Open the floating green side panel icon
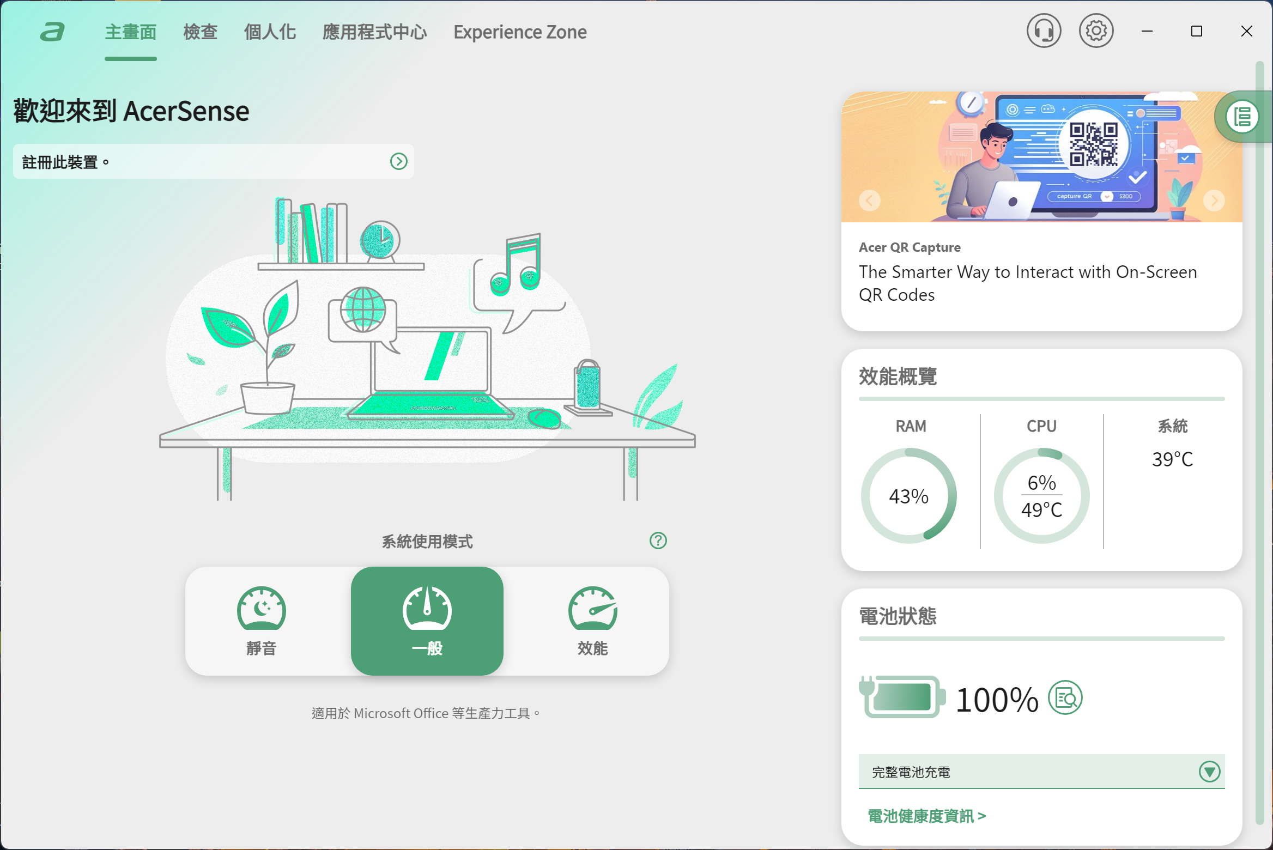1273x850 pixels. pyautogui.click(x=1242, y=117)
